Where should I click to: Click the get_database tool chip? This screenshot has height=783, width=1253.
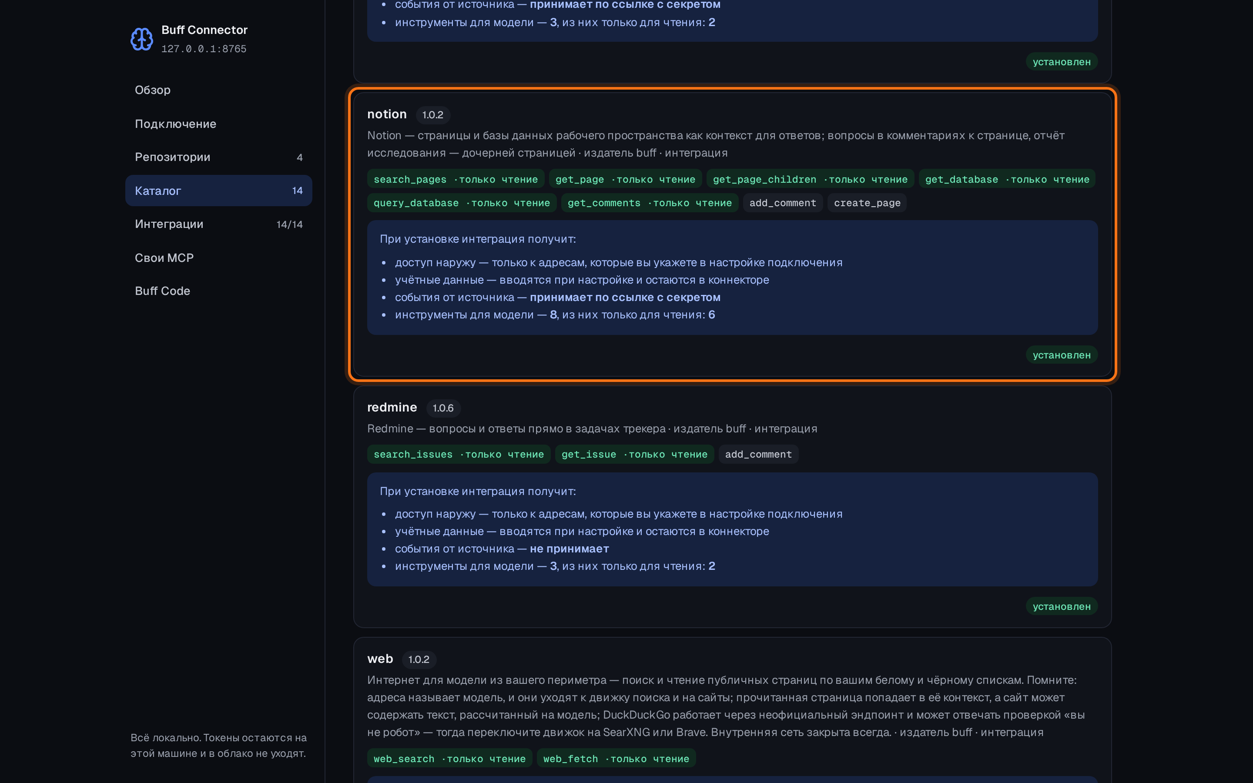click(x=1007, y=179)
